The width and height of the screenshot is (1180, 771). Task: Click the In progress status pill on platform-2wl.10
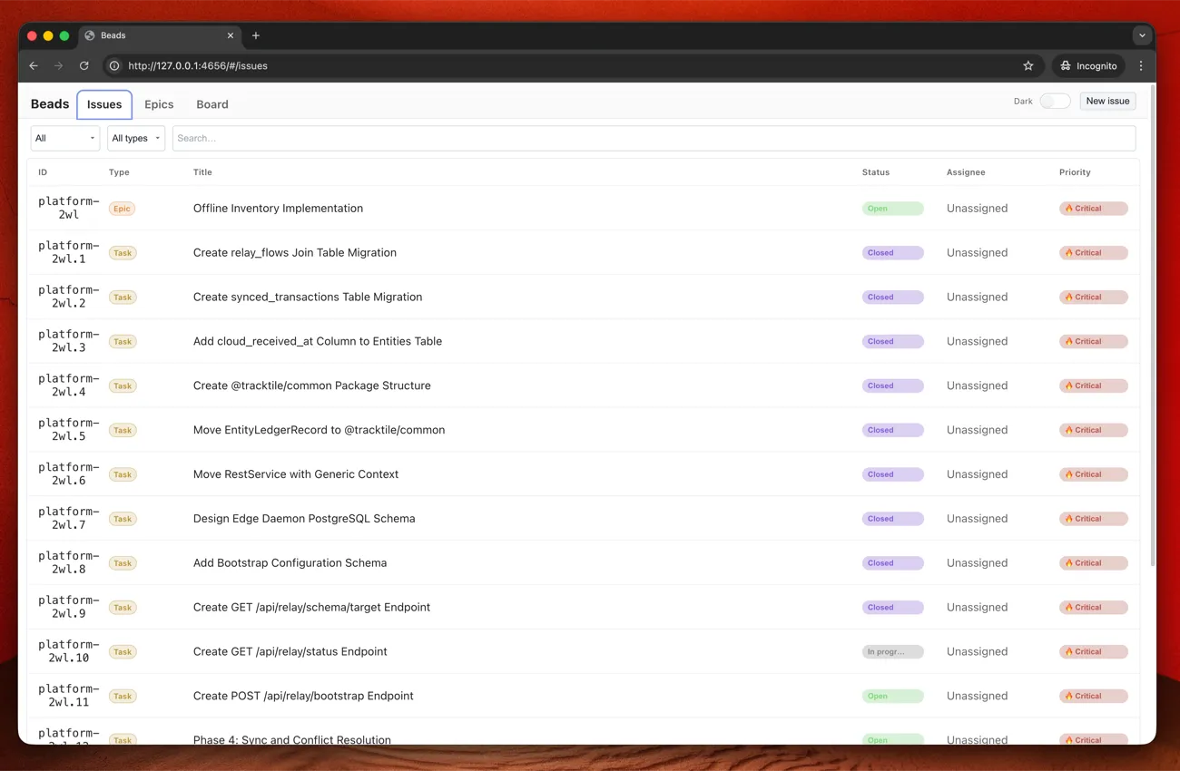coord(893,651)
